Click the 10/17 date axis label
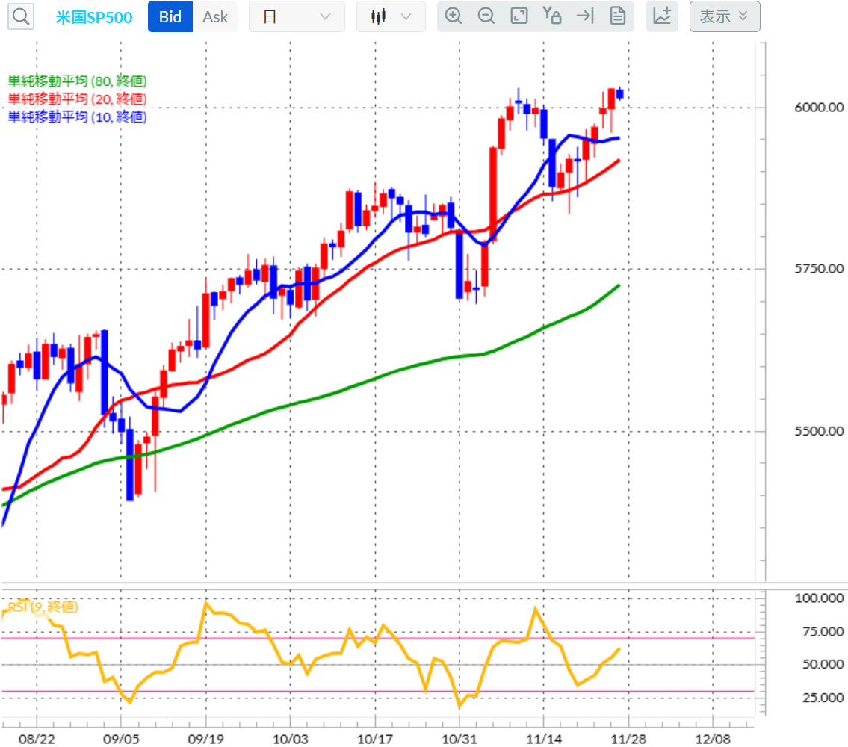 [x=375, y=739]
